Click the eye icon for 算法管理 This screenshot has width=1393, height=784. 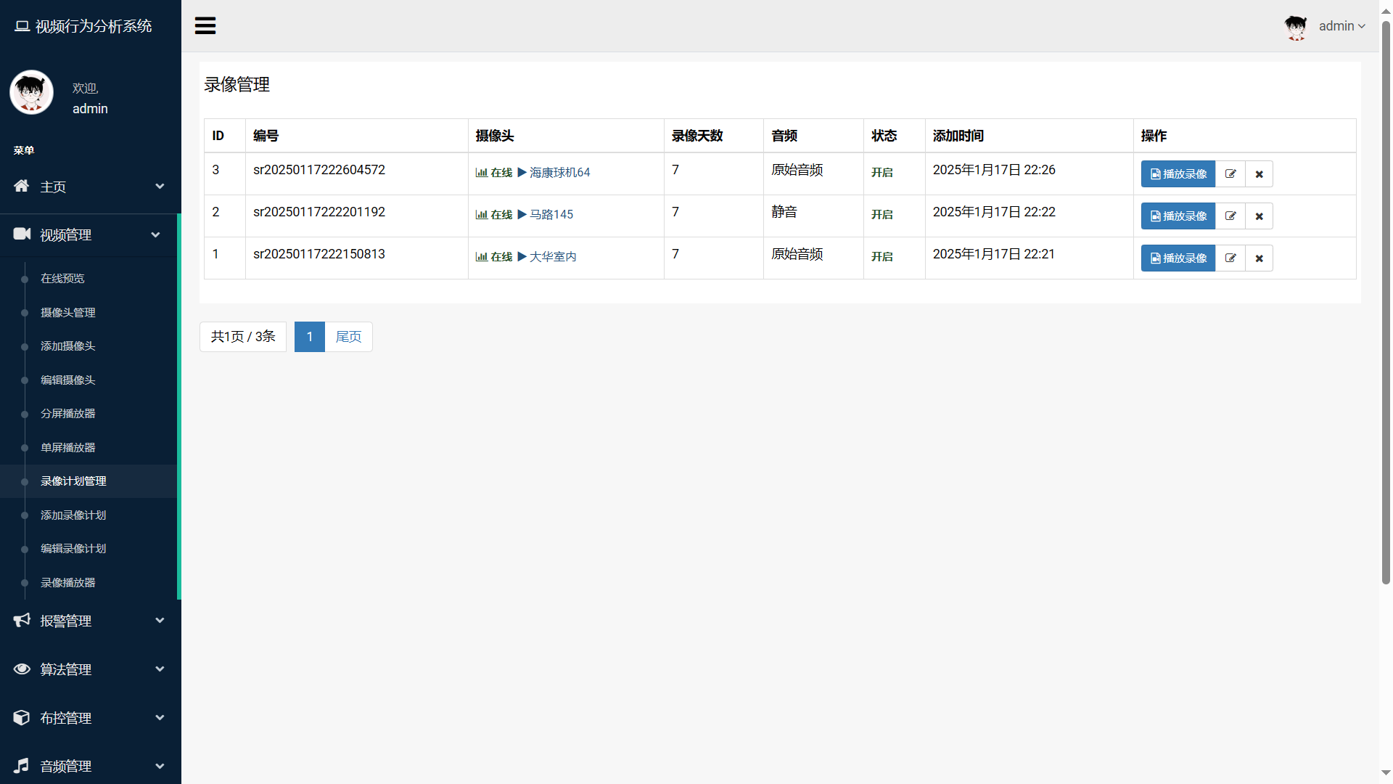point(22,669)
